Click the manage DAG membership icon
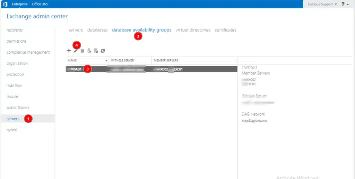 (89, 51)
